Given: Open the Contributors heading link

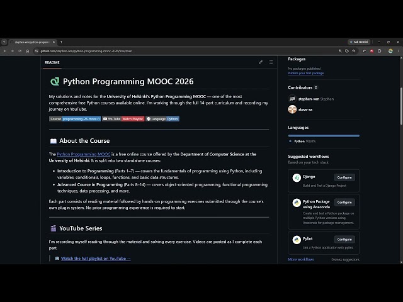Looking at the screenshot, I should [300, 87].
